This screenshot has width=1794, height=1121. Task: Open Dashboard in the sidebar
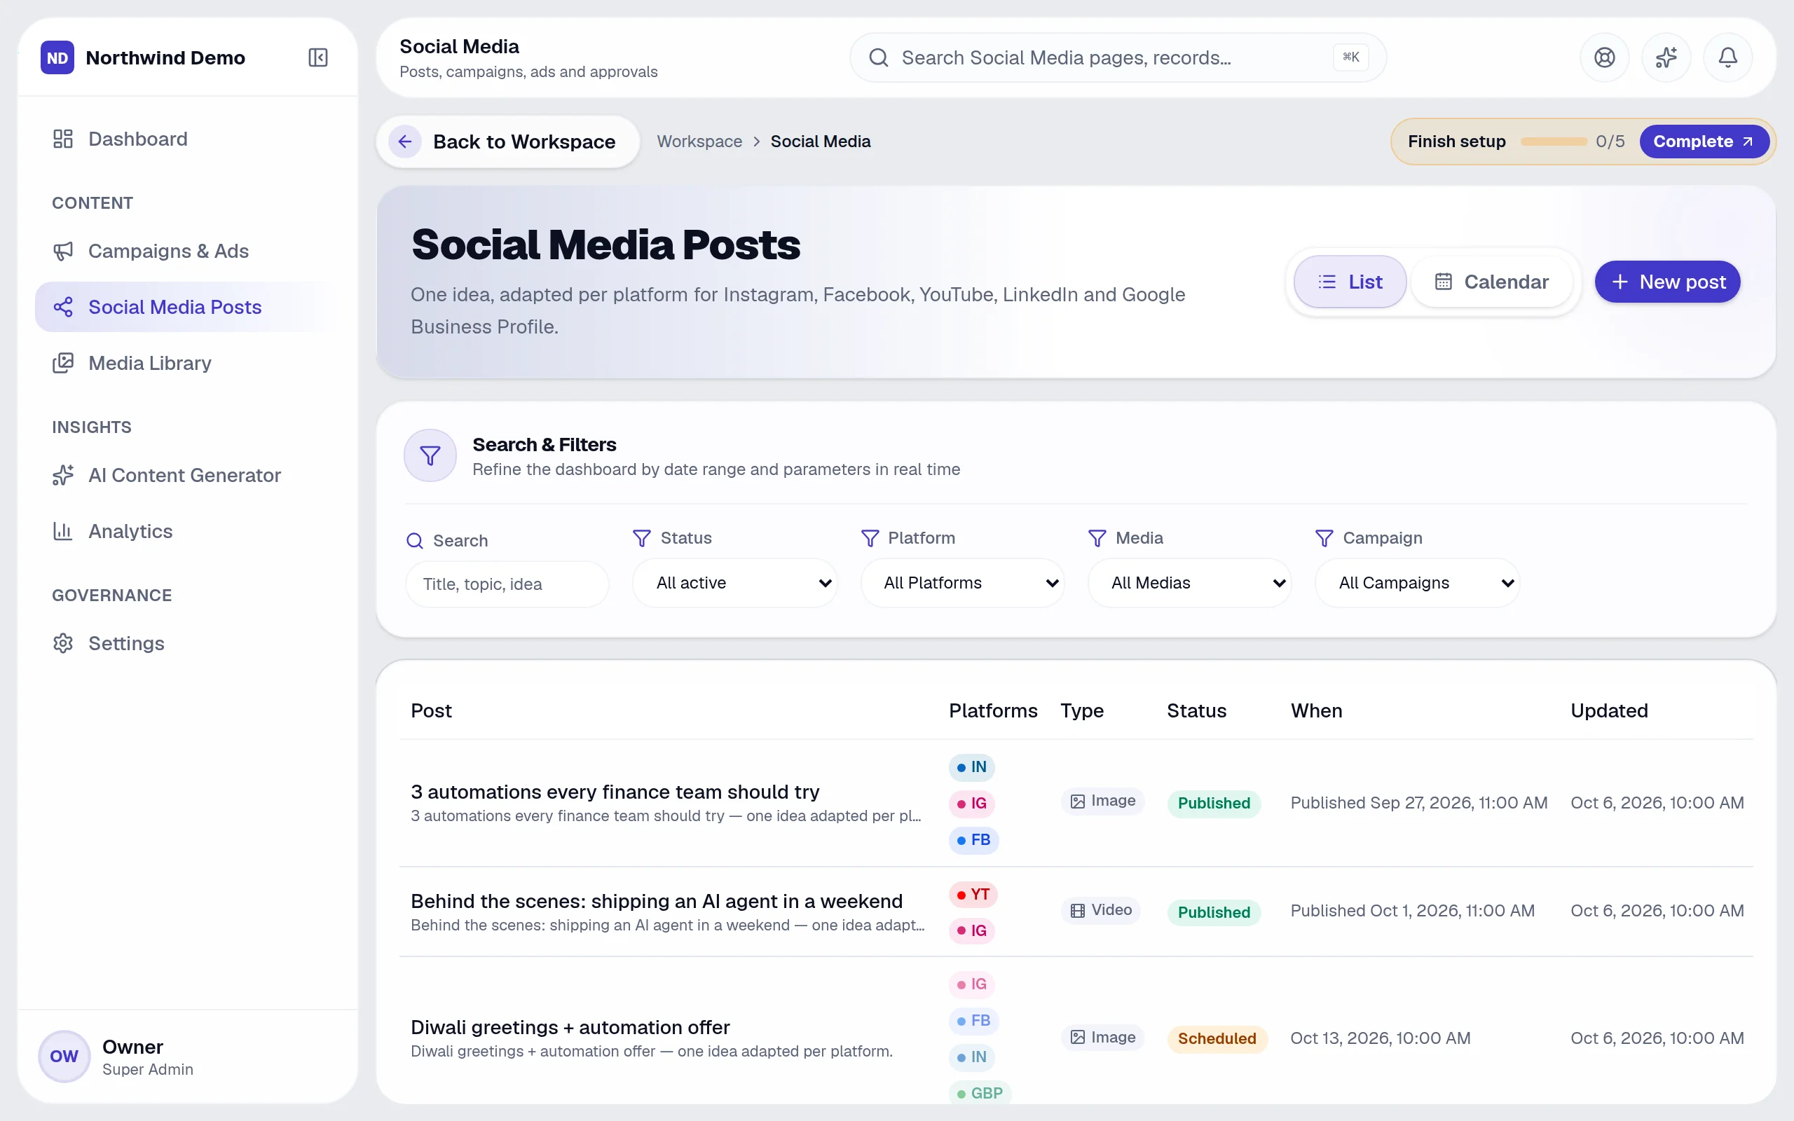tap(187, 139)
